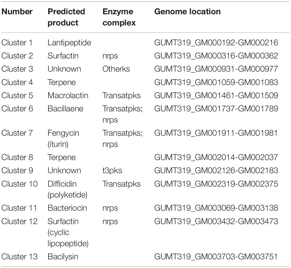The image size is (291, 268).
Task: Select the Bacteriocin product cell
Action: pos(67,208)
